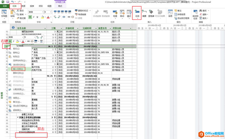Open the 任务名称 column filter dropdown
Screen dimensions: 225x139
(45, 28)
